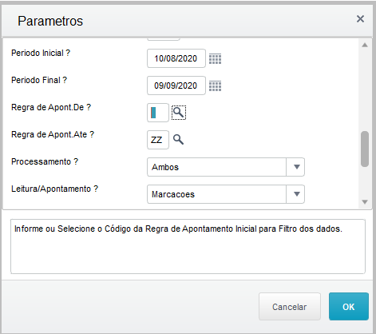
Task: Click the help description text box
Action: [x=188, y=246]
